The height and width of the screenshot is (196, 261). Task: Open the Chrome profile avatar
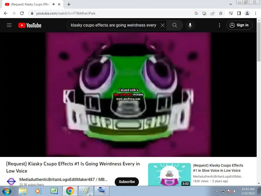[x=247, y=13]
